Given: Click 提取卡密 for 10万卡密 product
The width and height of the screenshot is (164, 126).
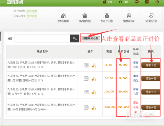Looking at the screenshot, I should click(x=151, y=92).
